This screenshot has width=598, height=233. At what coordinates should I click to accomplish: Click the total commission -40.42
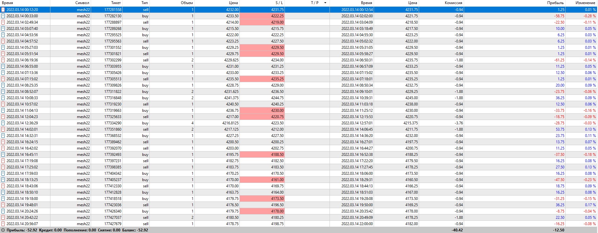click(457, 230)
